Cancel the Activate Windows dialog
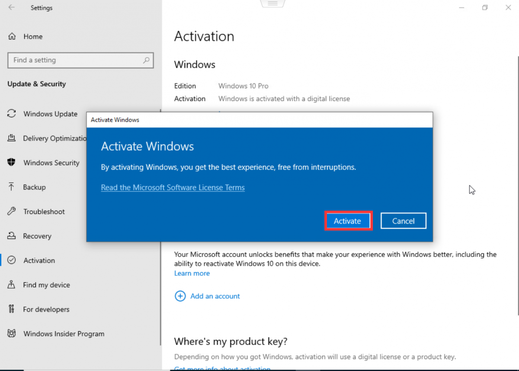Image resolution: width=519 pixels, height=371 pixels. point(403,221)
